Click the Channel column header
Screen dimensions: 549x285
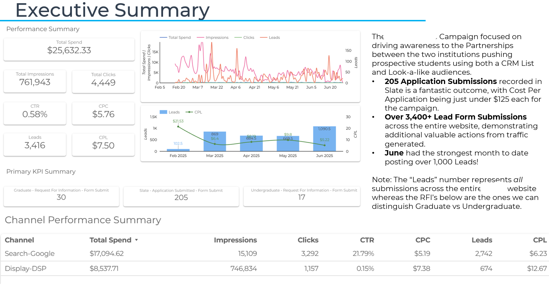tap(20, 240)
